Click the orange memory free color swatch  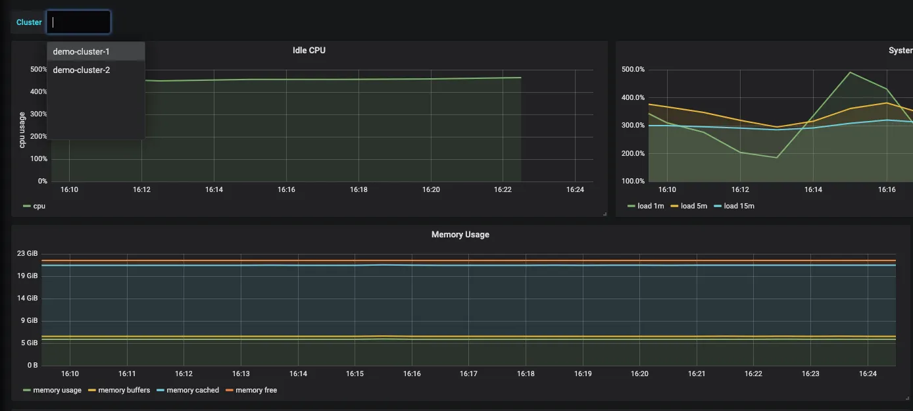tap(229, 390)
